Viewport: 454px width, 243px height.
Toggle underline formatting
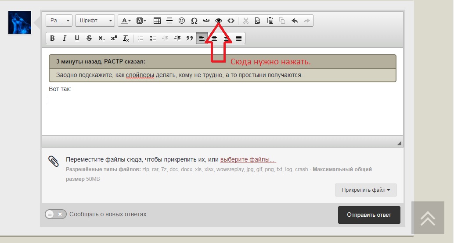(x=77, y=38)
